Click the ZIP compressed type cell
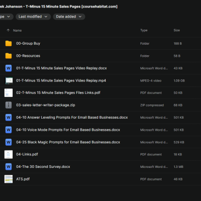This screenshot has width=201, height=201. [152, 105]
